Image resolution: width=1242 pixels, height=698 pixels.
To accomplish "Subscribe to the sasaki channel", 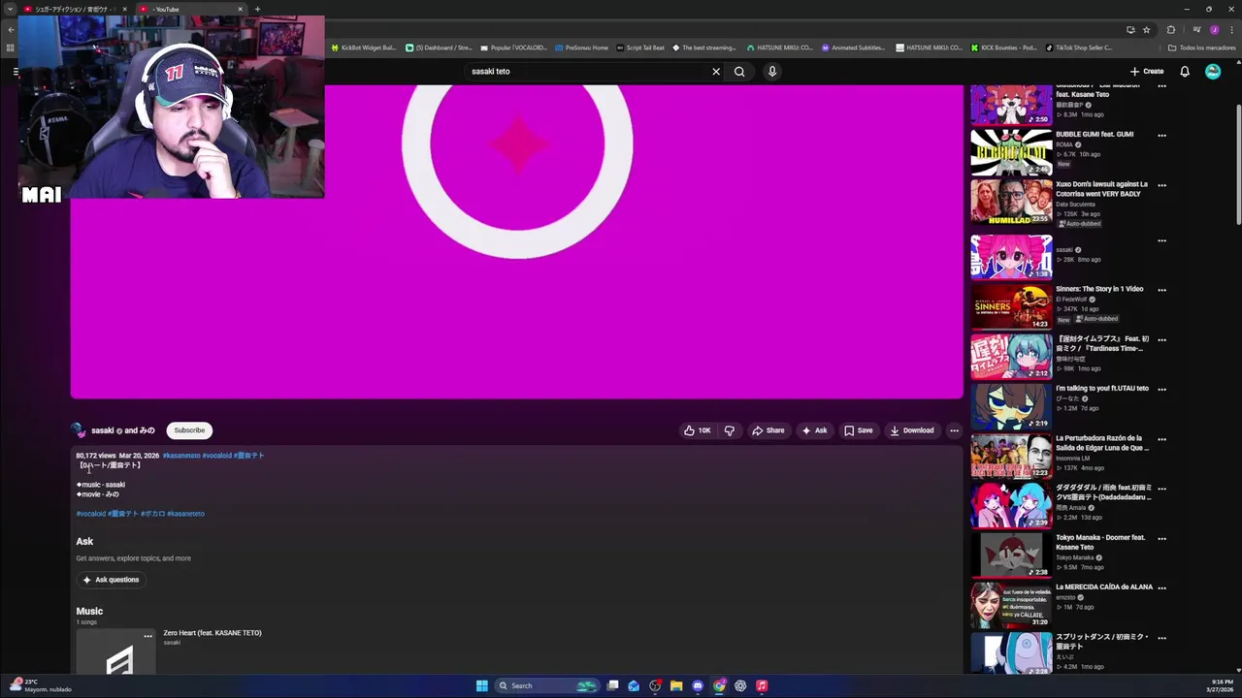I will [189, 430].
